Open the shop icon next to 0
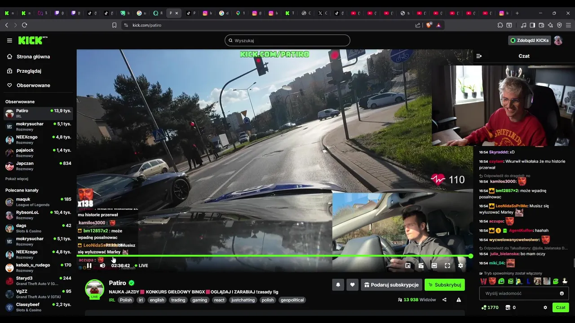 (508, 307)
